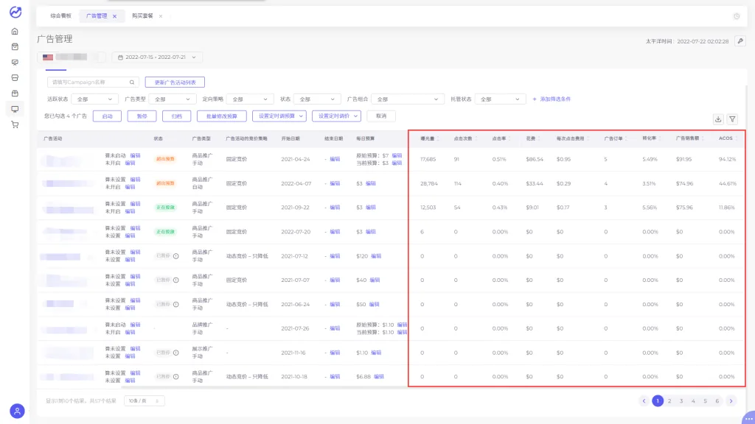Open the US marketplace store selector
The width and height of the screenshot is (755, 424).
[x=73, y=57]
